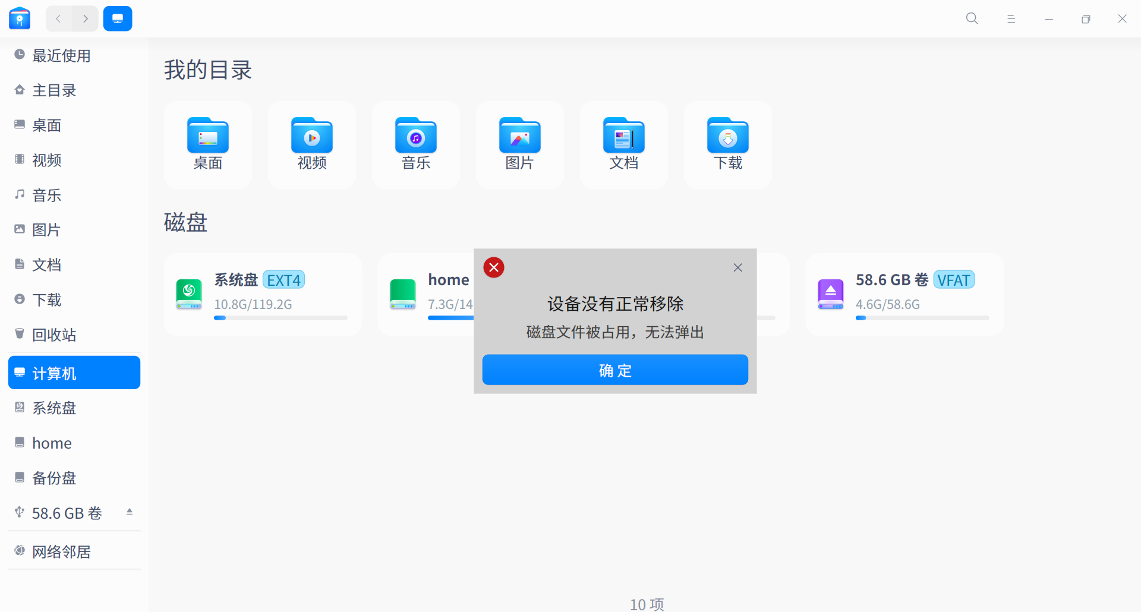Click the back navigation arrow

58,18
